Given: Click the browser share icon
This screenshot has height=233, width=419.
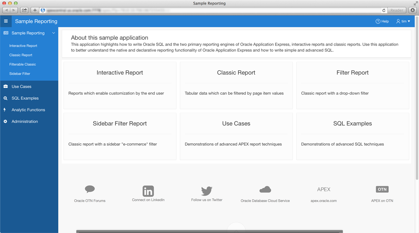Looking at the screenshot, I should pos(24,10).
